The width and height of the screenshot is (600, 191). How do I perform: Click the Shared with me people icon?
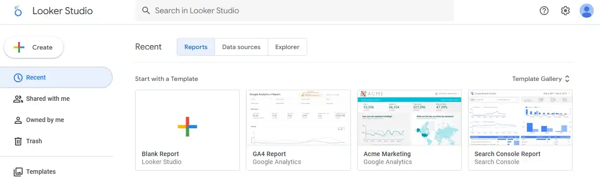(x=18, y=99)
